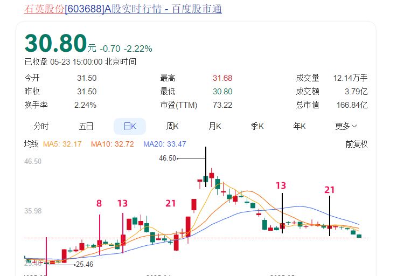Image resolution: width=404 pixels, height=276 pixels.
Task: Select the 月K chart tab
Action: coord(215,126)
